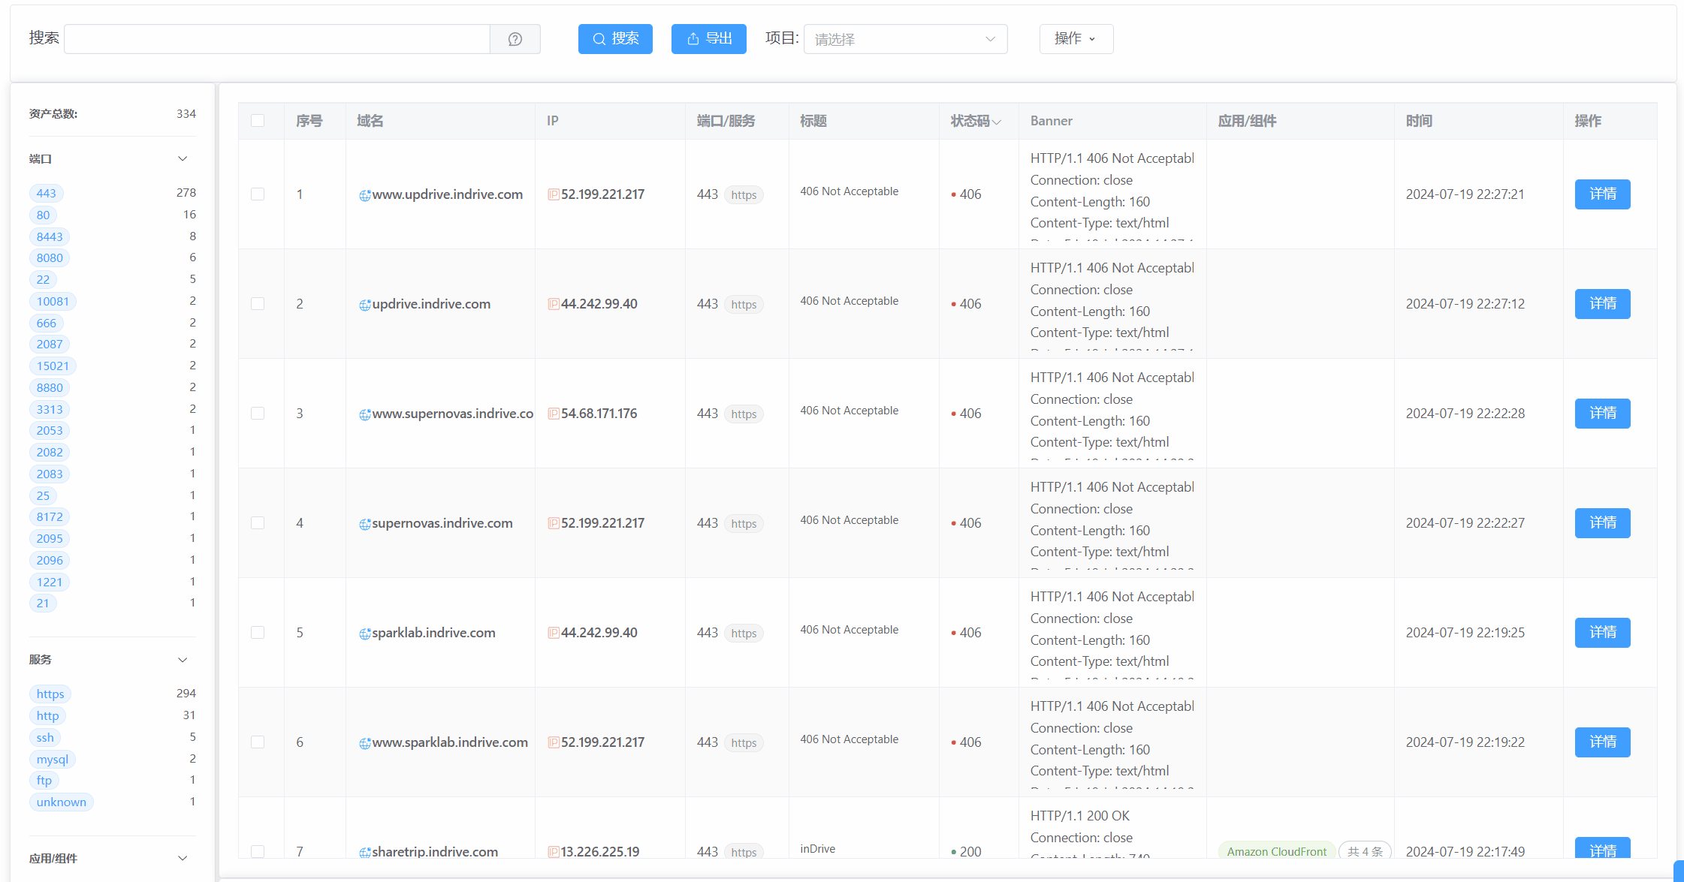Image resolution: width=1684 pixels, height=882 pixels.
Task: Select the checkbox for row 5
Action: [x=258, y=633]
